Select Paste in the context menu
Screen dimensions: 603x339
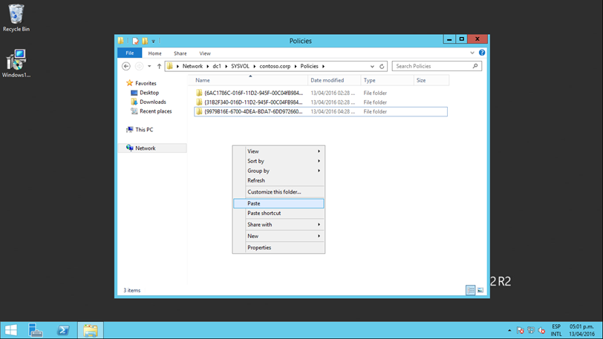click(278, 203)
